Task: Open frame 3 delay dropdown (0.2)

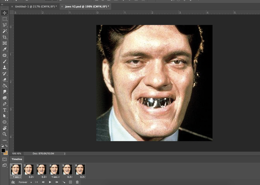Action: pyautogui.click(x=44, y=177)
